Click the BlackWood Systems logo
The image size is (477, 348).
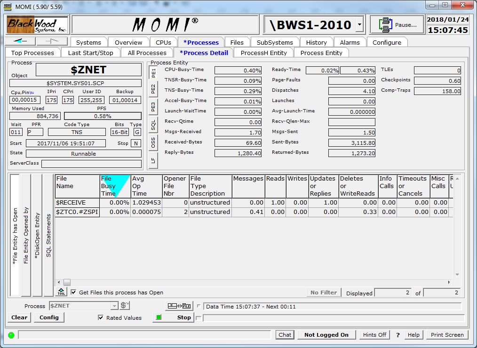pyautogui.click(x=37, y=25)
